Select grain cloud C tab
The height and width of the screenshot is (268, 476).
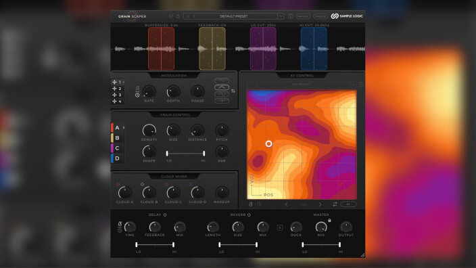click(117, 148)
